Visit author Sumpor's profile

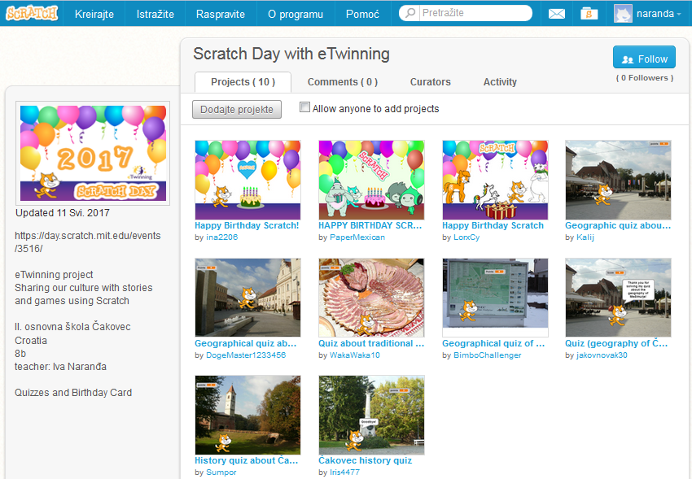pyautogui.click(x=221, y=472)
